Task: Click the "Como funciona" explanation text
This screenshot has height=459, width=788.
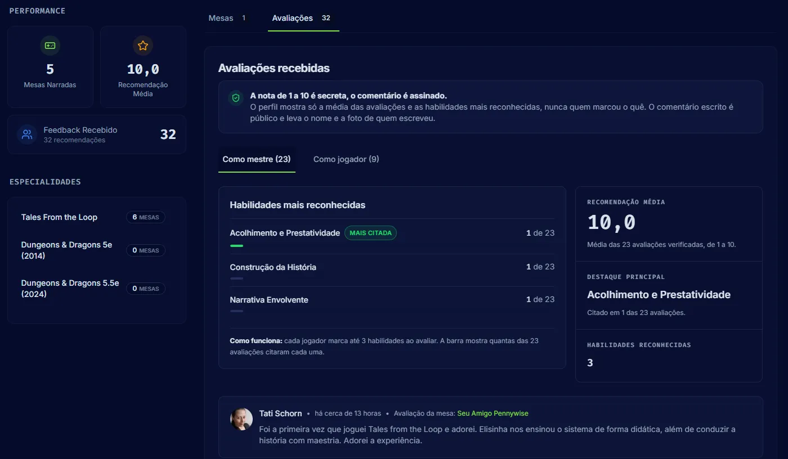Action: coord(384,346)
